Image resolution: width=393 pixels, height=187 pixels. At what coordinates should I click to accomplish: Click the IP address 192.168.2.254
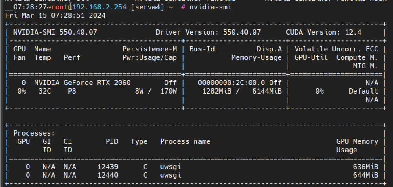99,7
